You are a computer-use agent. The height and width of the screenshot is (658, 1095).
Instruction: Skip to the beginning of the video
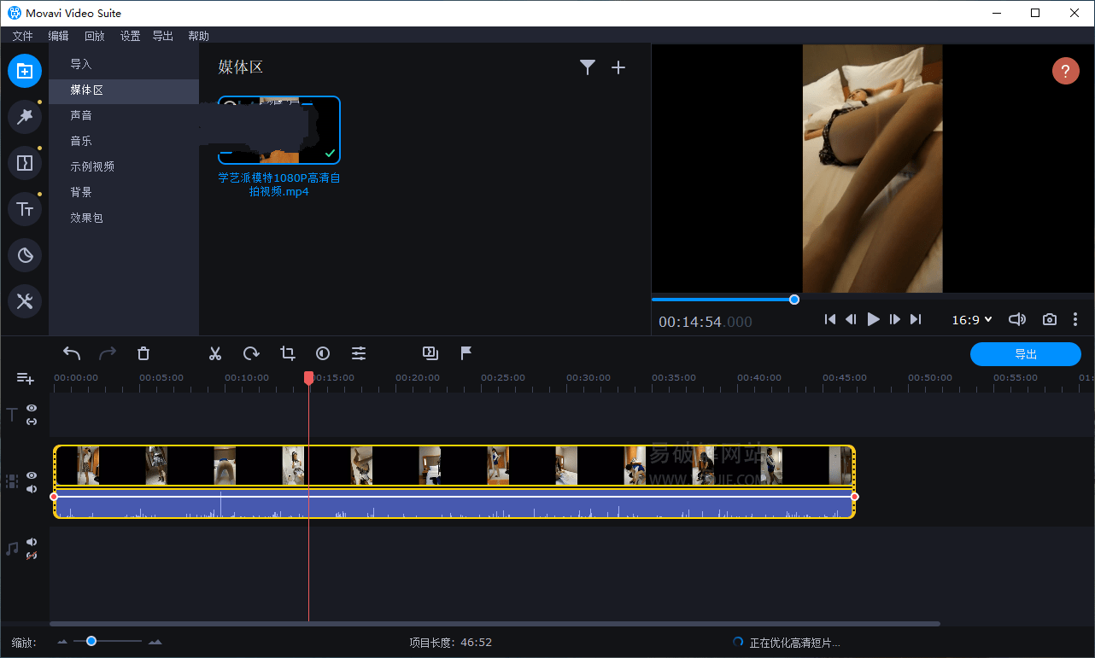click(829, 319)
